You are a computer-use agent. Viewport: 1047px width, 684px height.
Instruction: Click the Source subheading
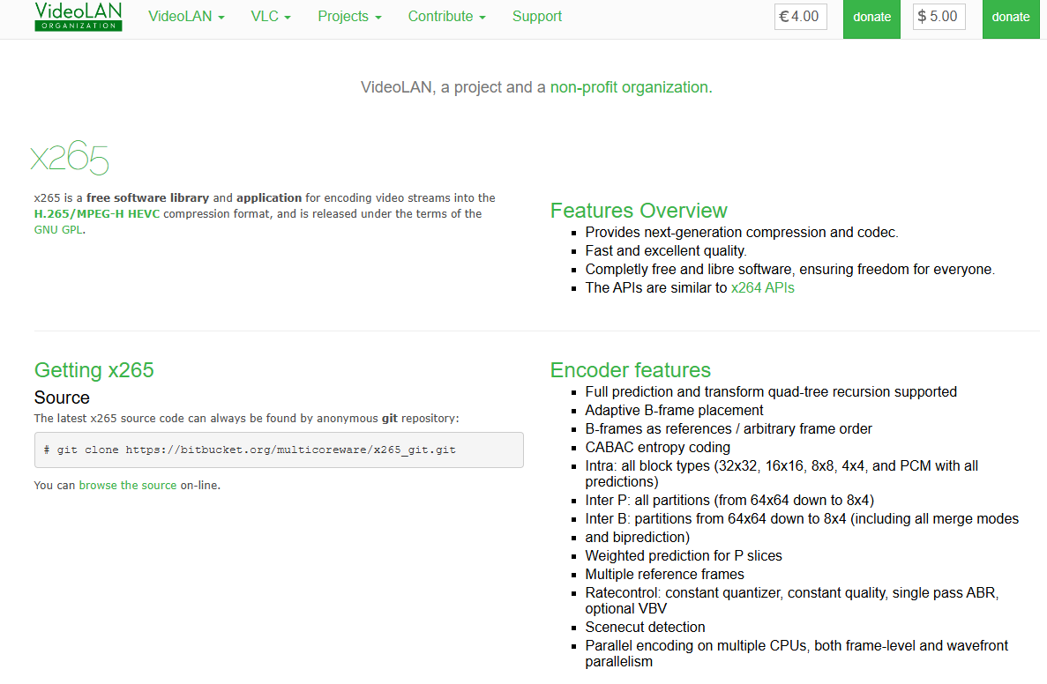coord(62,398)
